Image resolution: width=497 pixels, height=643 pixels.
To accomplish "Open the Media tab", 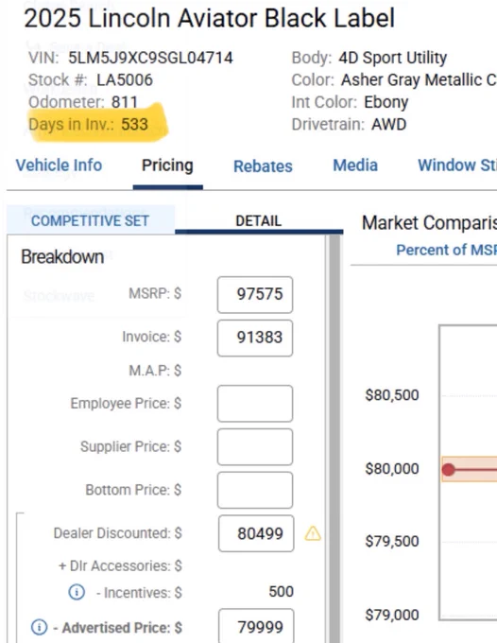I will [355, 165].
